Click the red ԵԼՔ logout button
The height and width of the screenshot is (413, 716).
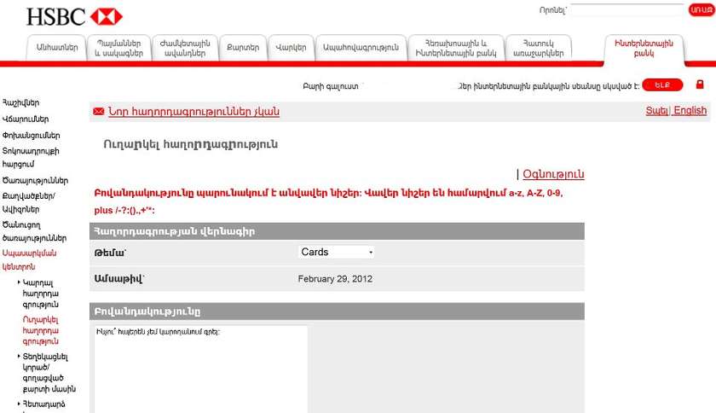coord(662,85)
